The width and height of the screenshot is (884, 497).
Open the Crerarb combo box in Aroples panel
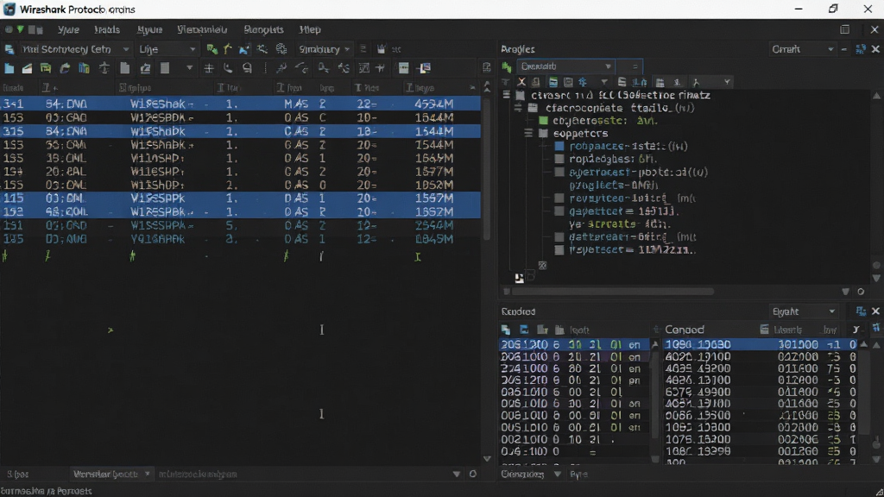click(565, 66)
